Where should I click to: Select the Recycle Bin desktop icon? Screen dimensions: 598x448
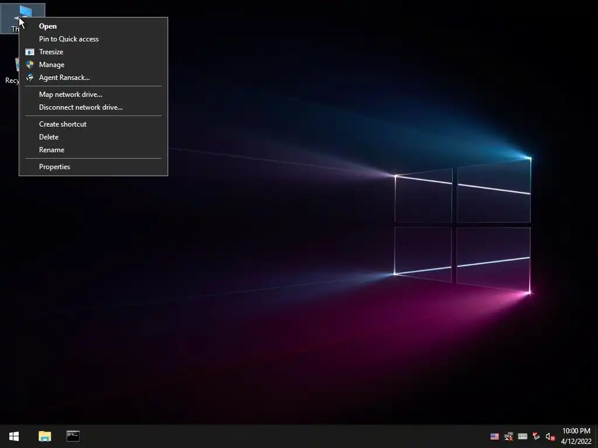(11, 71)
